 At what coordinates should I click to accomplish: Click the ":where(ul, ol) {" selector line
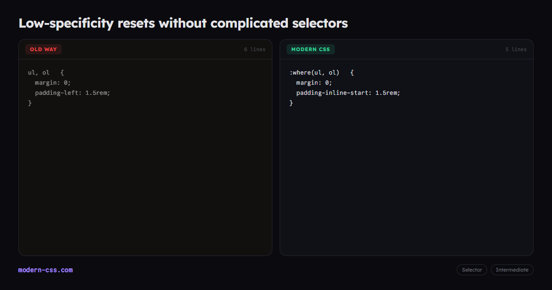[322, 73]
